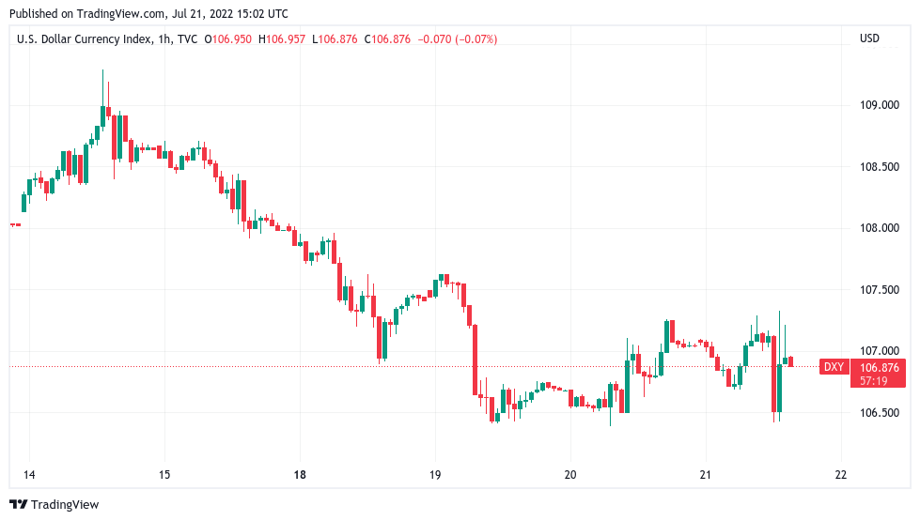Click the 106.500 price axis label

pos(881,413)
